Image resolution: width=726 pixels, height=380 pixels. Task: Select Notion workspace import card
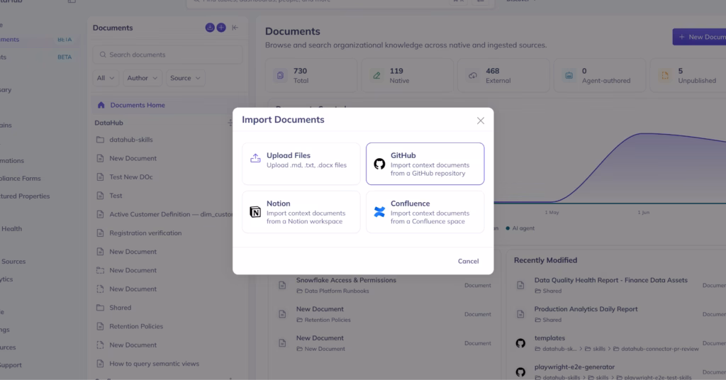(301, 212)
